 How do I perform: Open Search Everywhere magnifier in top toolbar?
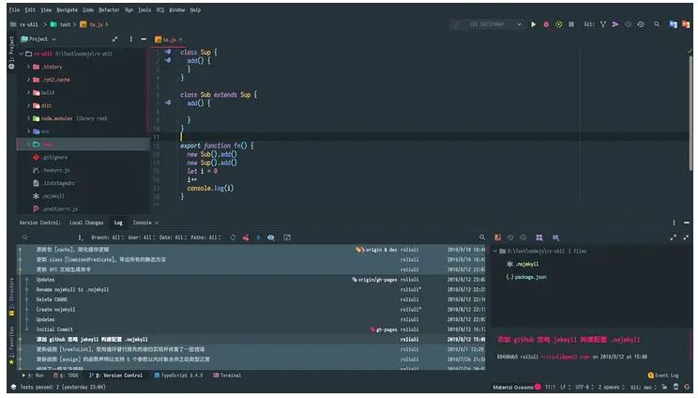[657, 24]
